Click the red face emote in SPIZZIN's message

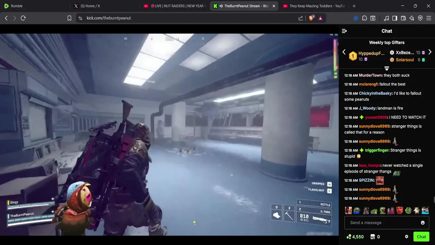[x=380, y=180]
